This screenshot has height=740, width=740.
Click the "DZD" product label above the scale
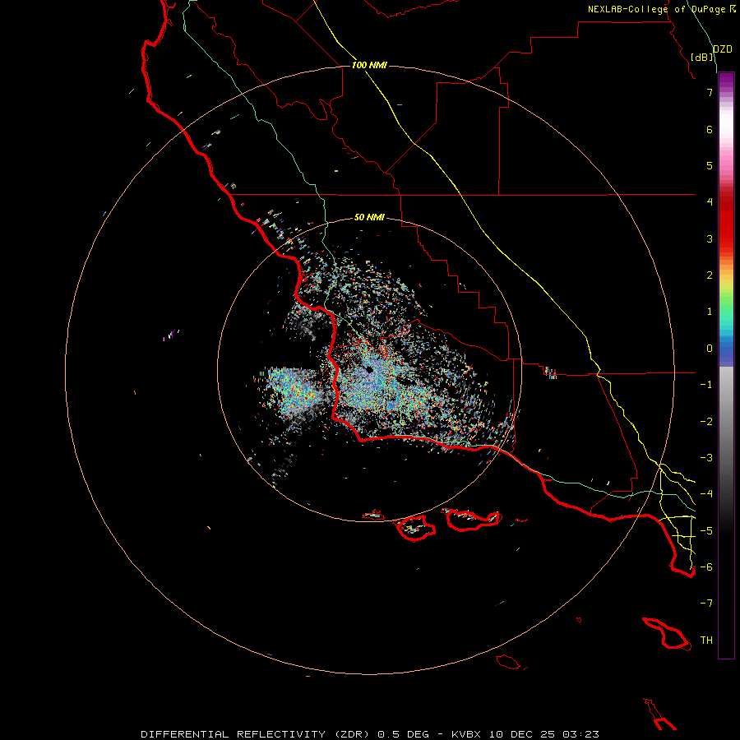click(x=722, y=49)
